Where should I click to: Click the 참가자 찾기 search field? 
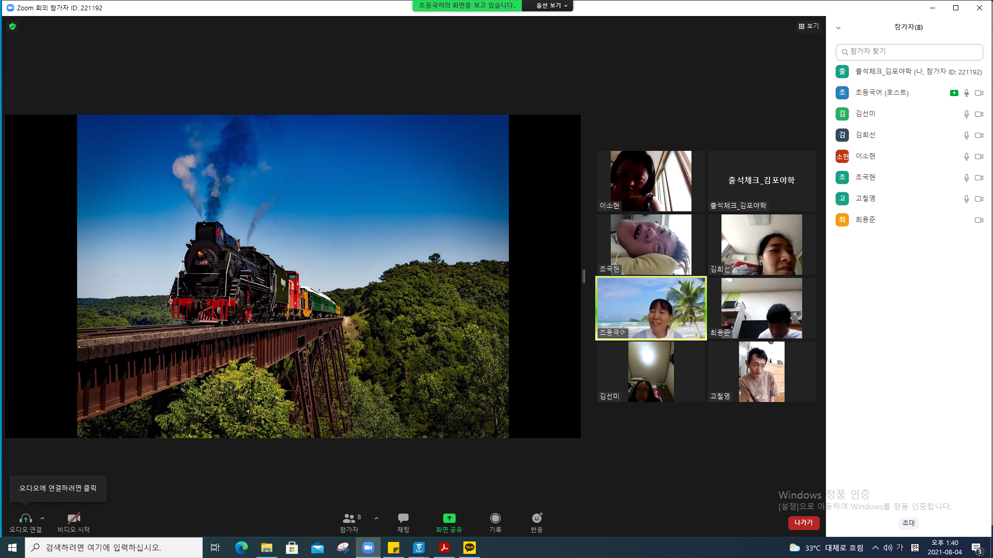(909, 52)
